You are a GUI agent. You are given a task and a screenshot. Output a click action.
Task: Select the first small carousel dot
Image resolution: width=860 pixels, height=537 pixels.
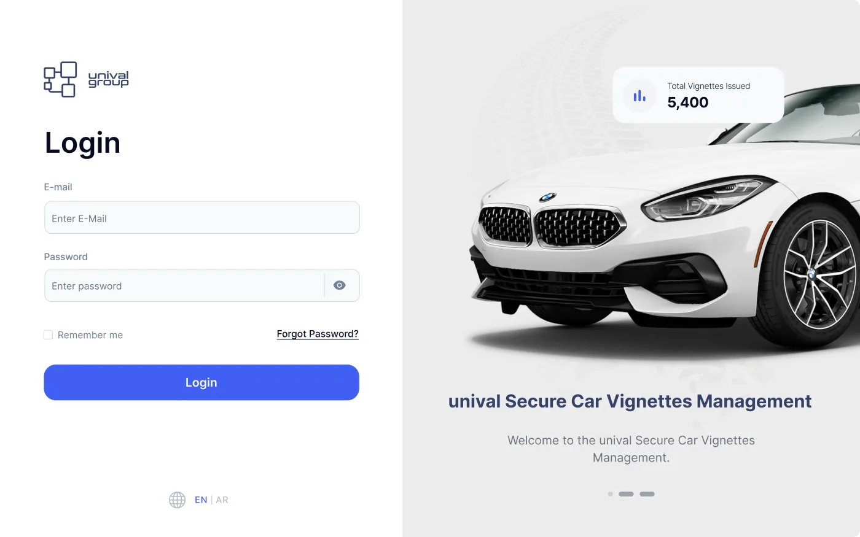tap(610, 494)
